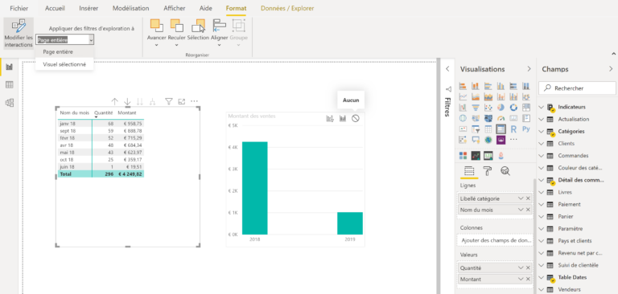Image resolution: width=618 pixels, height=294 pixels.
Task: Click the 2018 bar in the chart
Action: click(x=254, y=188)
